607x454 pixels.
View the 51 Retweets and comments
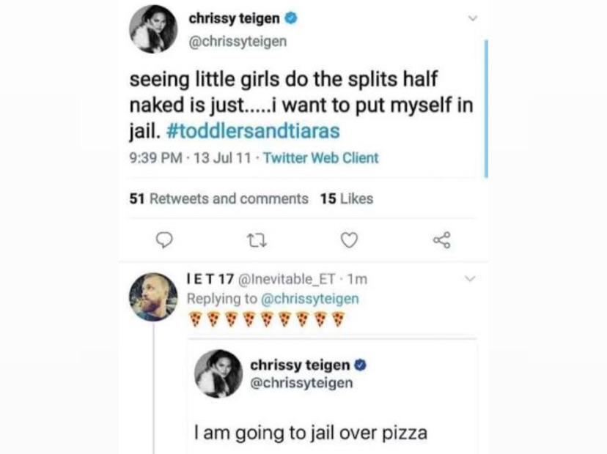pos(218,198)
